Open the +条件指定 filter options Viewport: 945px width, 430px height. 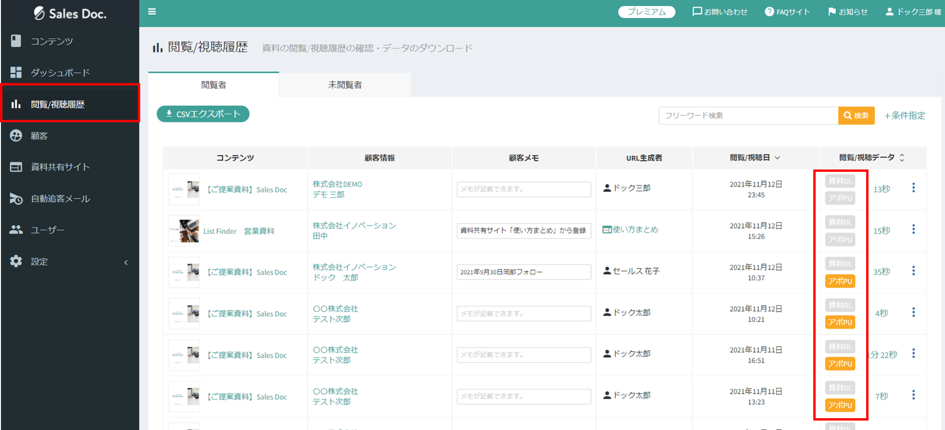pyautogui.click(x=905, y=115)
